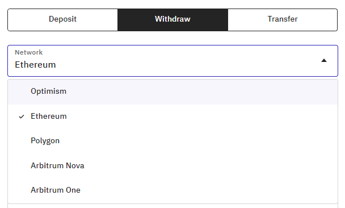Select Arbitrum One from the list
The image size is (345, 208).
pyautogui.click(x=172, y=190)
